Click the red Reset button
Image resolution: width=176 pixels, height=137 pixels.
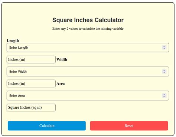pyautogui.click(x=129, y=126)
